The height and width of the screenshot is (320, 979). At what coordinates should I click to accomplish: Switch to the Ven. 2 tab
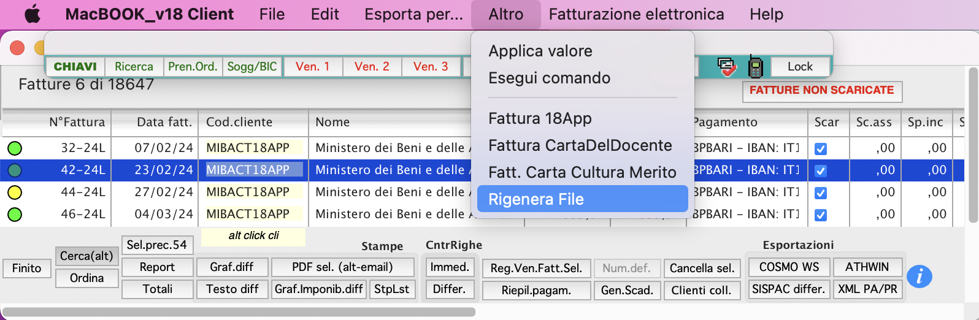coord(372,66)
